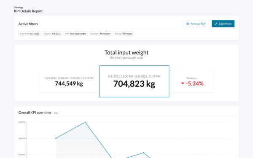Select the current period 704,823 kg card
Image resolution: width=253 pixels, height=158 pixels.
tap(134, 81)
